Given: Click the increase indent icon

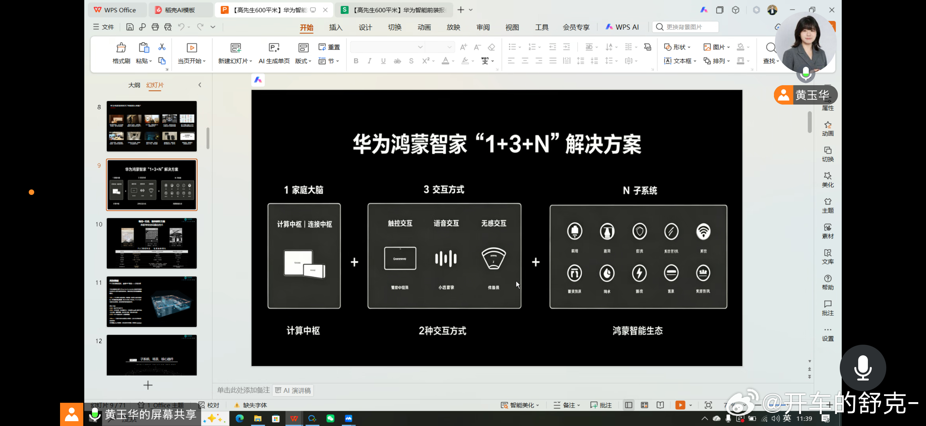Looking at the screenshot, I should point(567,47).
